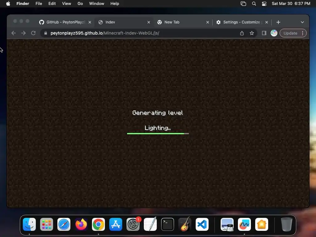Open Spotlight search
Viewport: 316px width, 237px height.
click(254, 4)
